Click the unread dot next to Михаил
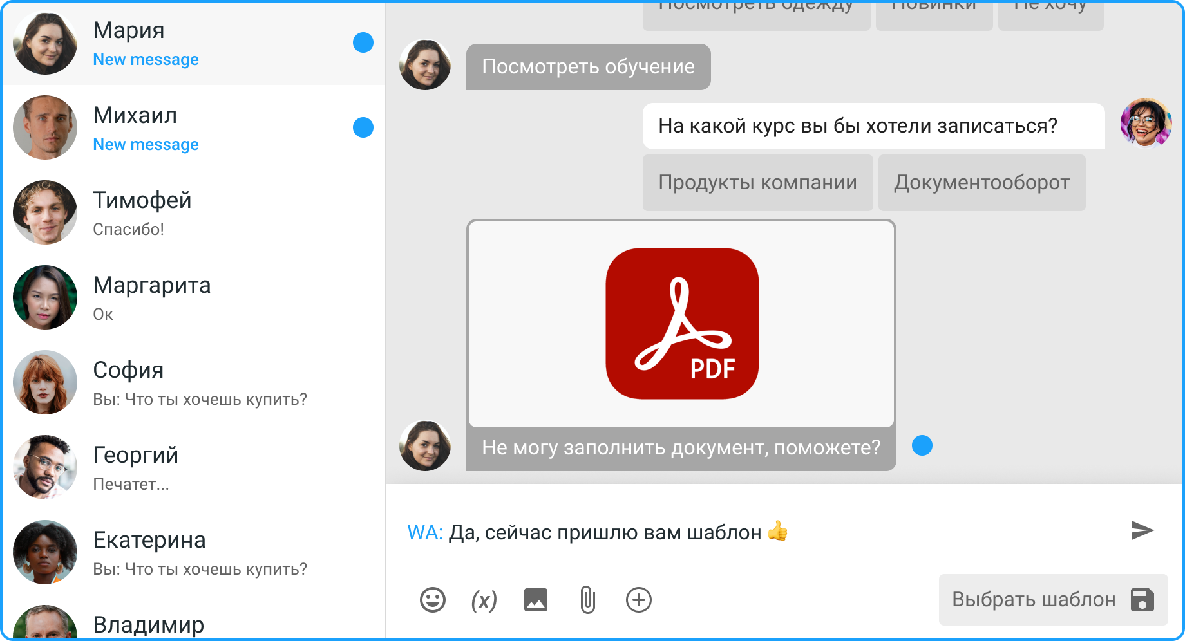 [363, 127]
